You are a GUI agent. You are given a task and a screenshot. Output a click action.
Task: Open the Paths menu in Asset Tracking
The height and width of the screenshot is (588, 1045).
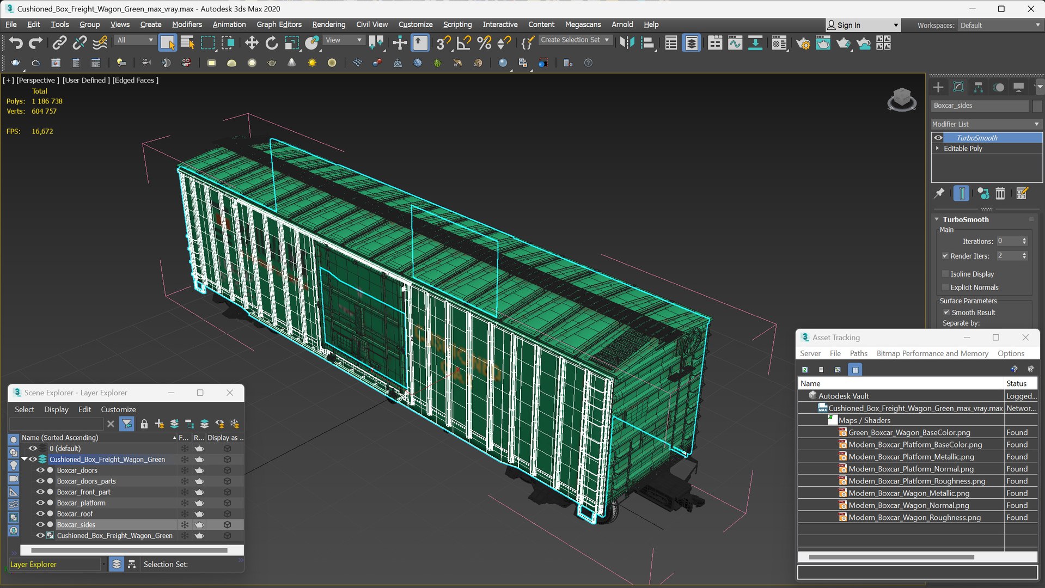pyautogui.click(x=858, y=353)
